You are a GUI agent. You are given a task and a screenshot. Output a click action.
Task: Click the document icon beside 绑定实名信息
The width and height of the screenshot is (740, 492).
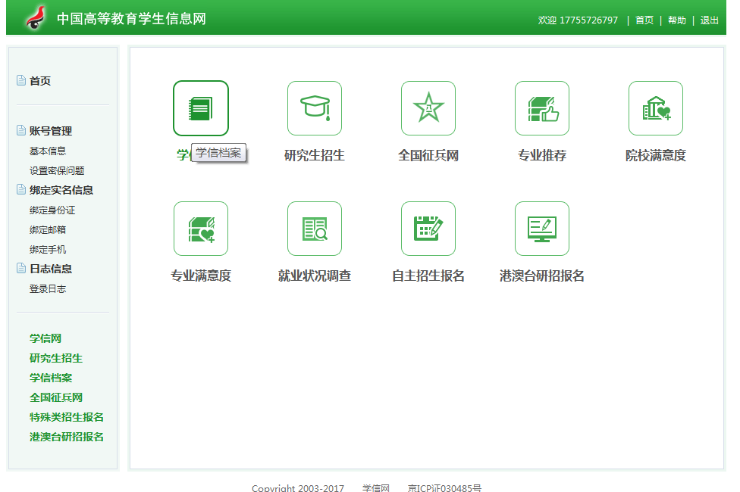tap(21, 189)
